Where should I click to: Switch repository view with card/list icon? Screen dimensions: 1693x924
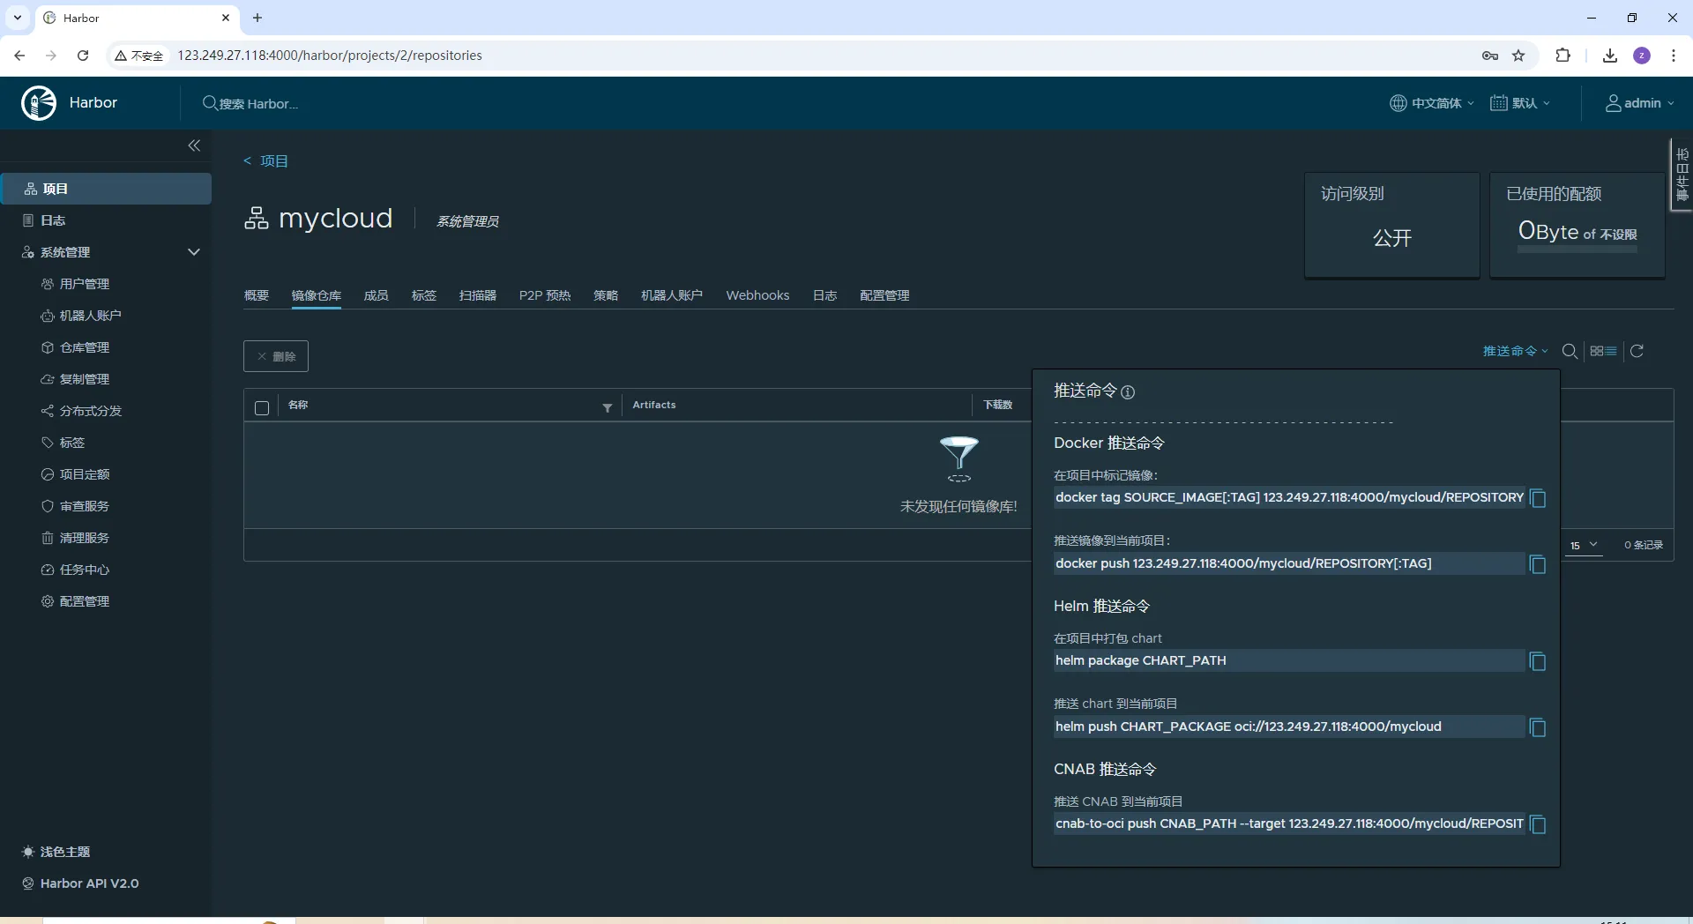coord(1603,351)
